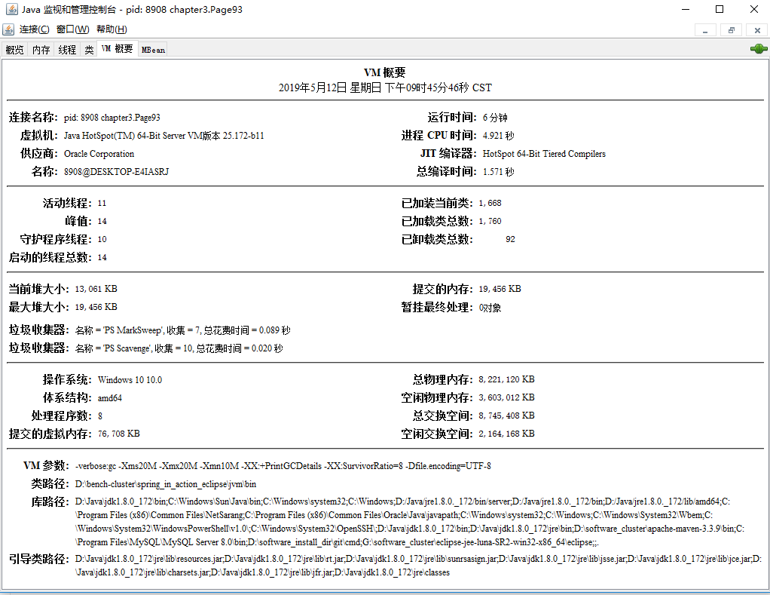The image size is (770, 595).
Task: Click the 启动的线程总数 label
Action: click(50, 257)
